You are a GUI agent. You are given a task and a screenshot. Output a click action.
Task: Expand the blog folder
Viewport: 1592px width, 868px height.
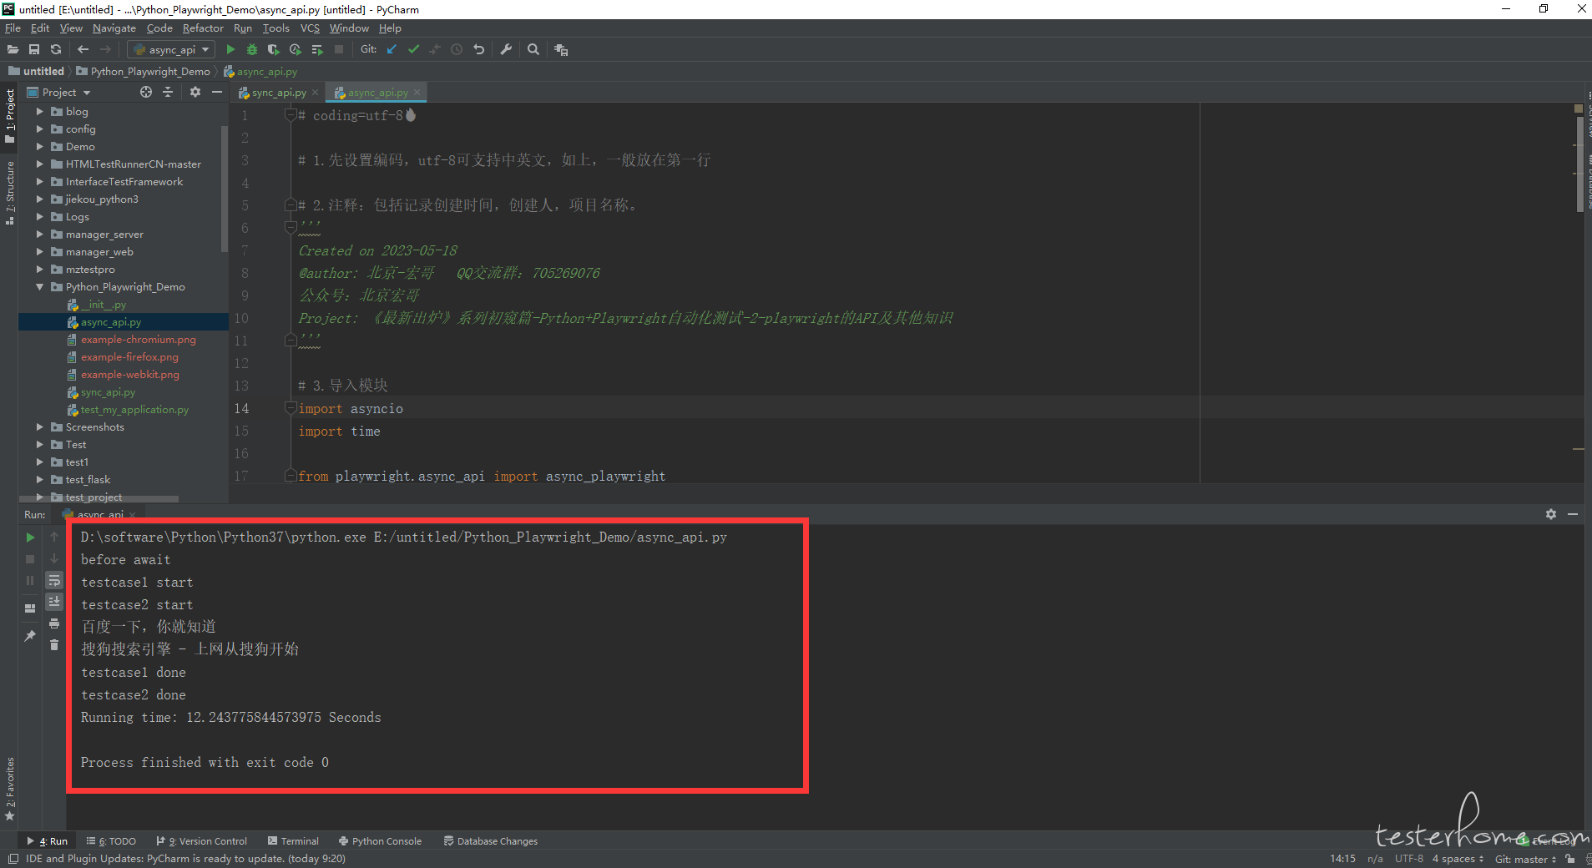pos(39,111)
